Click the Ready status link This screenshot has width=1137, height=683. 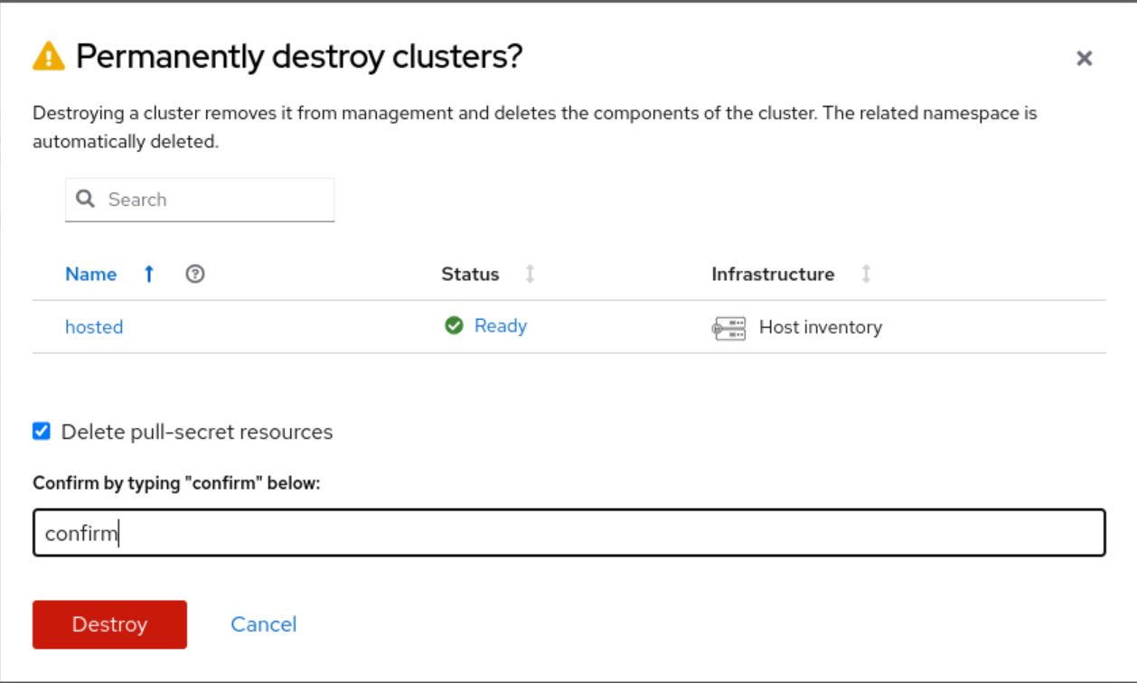point(501,325)
